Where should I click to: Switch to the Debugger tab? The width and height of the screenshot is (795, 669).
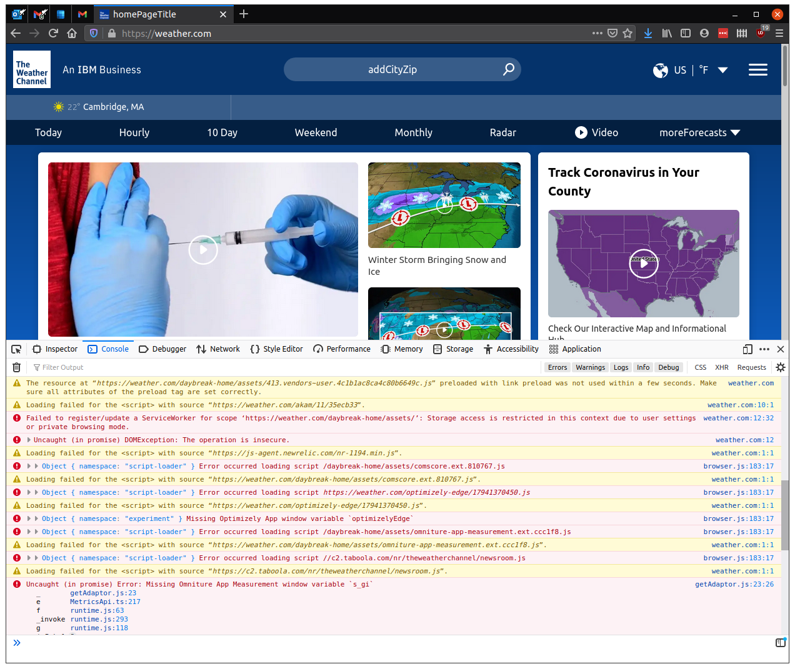pyautogui.click(x=162, y=349)
